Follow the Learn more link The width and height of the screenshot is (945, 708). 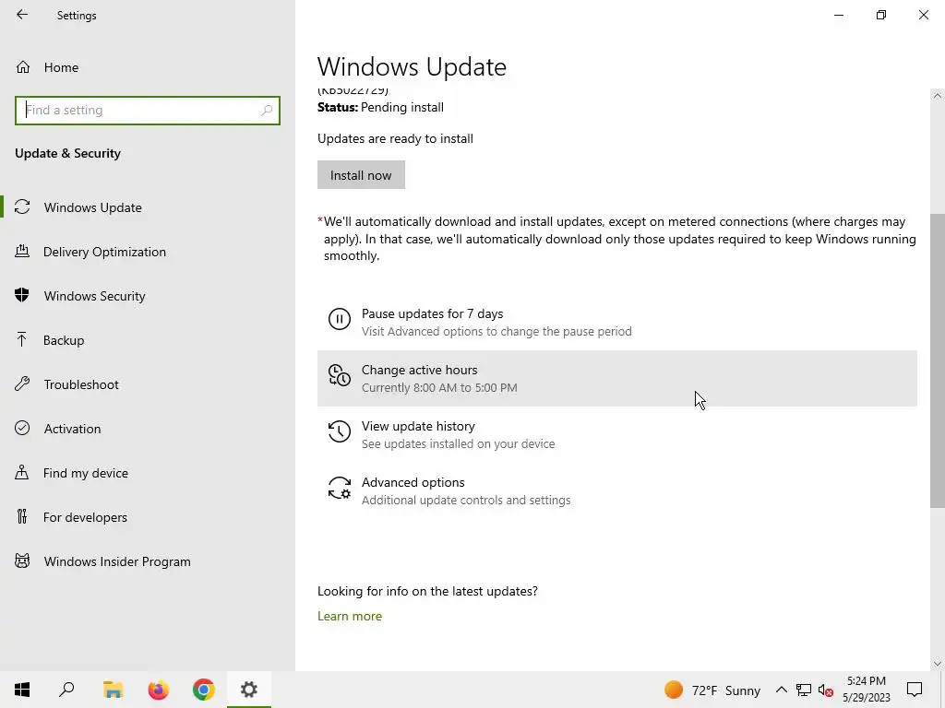tap(350, 616)
